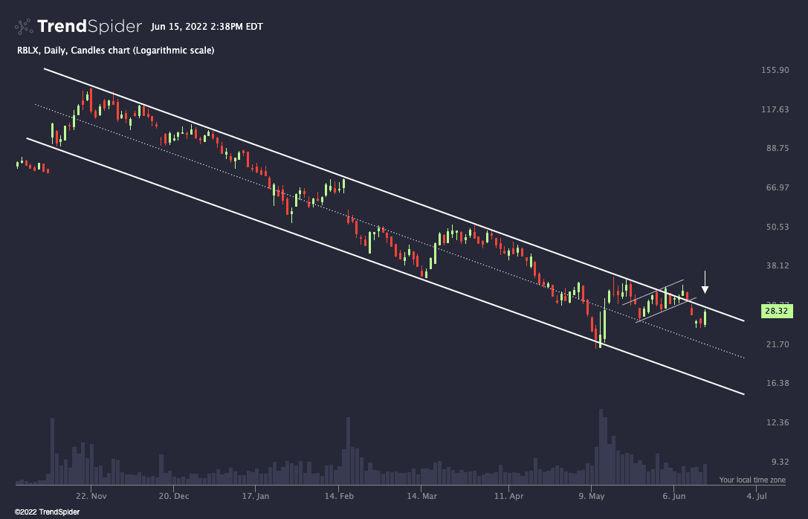Click the TrendSpider wordmark text
The image size is (808, 519).
(x=89, y=27)
